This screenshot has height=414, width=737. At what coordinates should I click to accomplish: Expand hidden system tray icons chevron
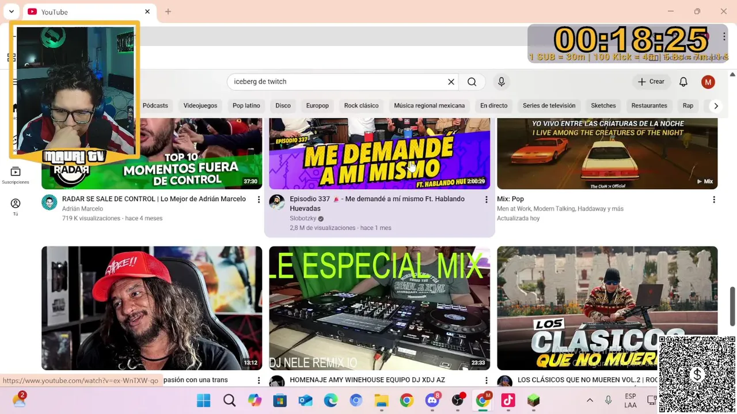(x=590, y=401)
